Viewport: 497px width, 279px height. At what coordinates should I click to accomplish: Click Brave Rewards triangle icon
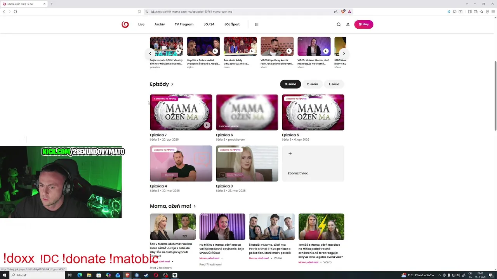click(349, 12)
